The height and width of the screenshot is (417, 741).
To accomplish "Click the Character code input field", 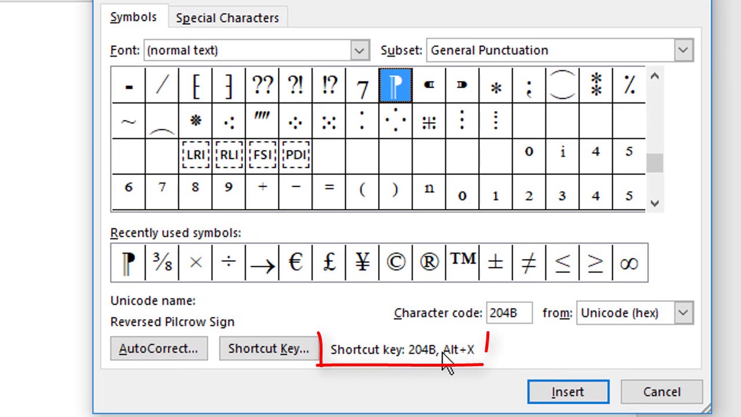I will [509, 313].
